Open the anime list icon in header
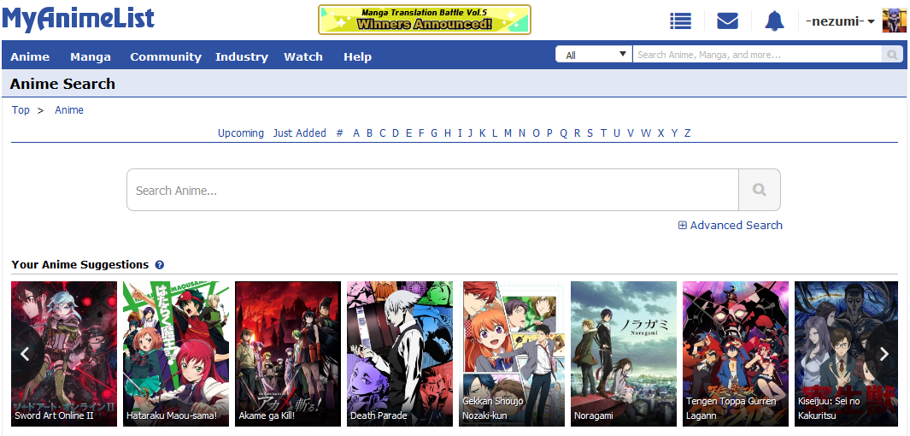Viewport: 910px width, 436px height. (x=680, y=21)
